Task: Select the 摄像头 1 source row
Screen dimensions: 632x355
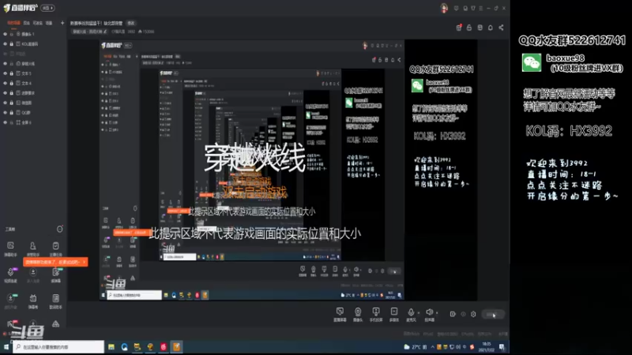Action: [33, 34]
